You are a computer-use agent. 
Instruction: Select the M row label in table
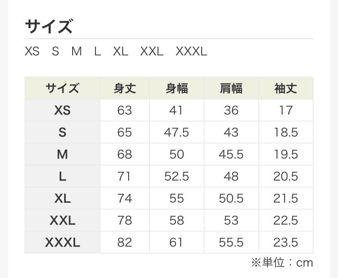tap(62, 154)
